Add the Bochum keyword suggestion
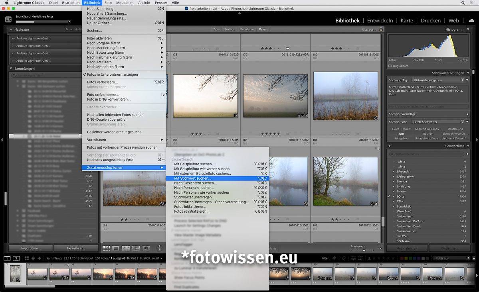 pos(428,134)
